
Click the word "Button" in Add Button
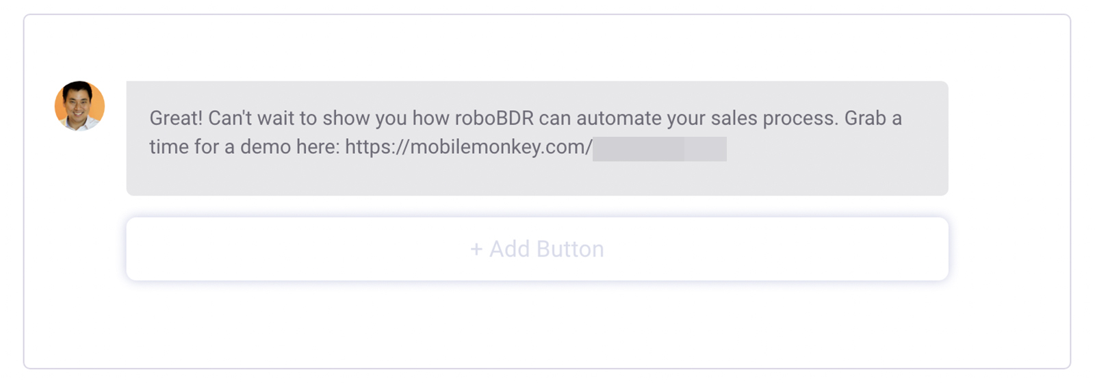pyautogui.click(x=569, y=249)
